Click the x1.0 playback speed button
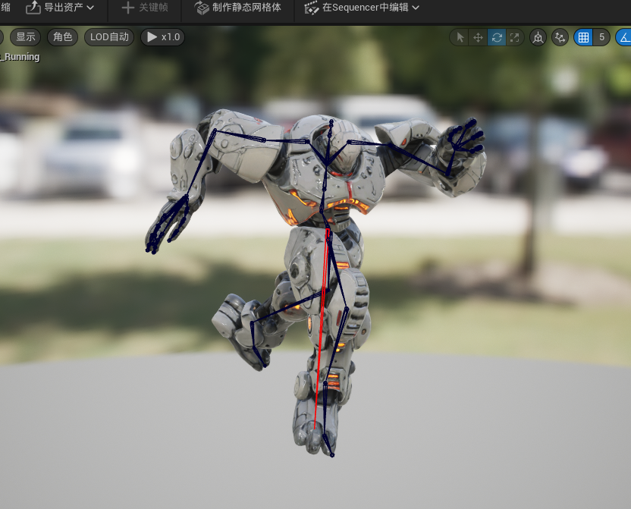 click(163, 37)
